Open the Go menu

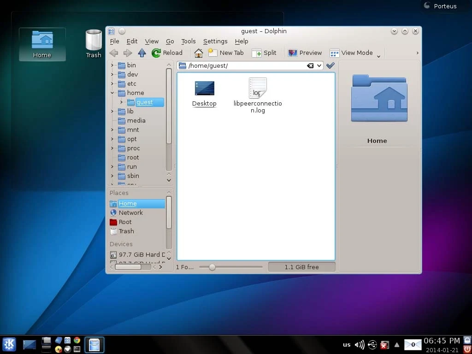(x=170, y=41)
